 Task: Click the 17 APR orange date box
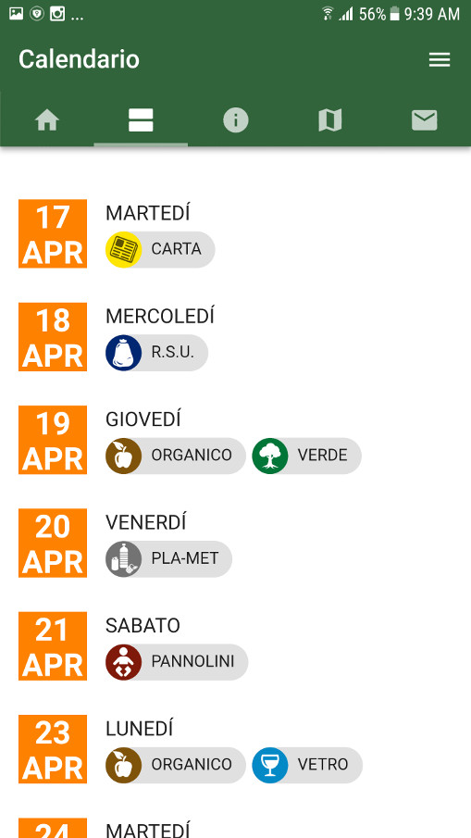[53, 233]
